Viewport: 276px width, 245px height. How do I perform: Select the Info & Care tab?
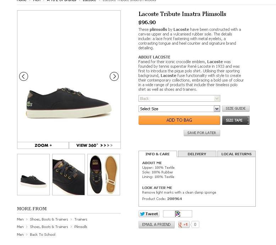click(157, 154)
